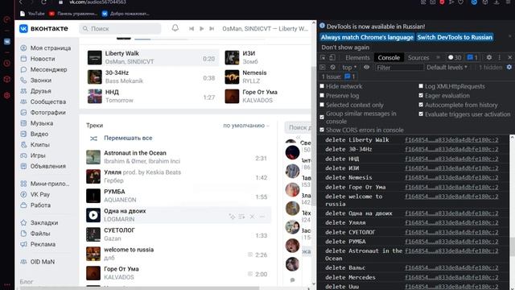The width and height of the screenshot is (515, 290).
Task: Open the top context dropdown
Action: coord(349,68)
